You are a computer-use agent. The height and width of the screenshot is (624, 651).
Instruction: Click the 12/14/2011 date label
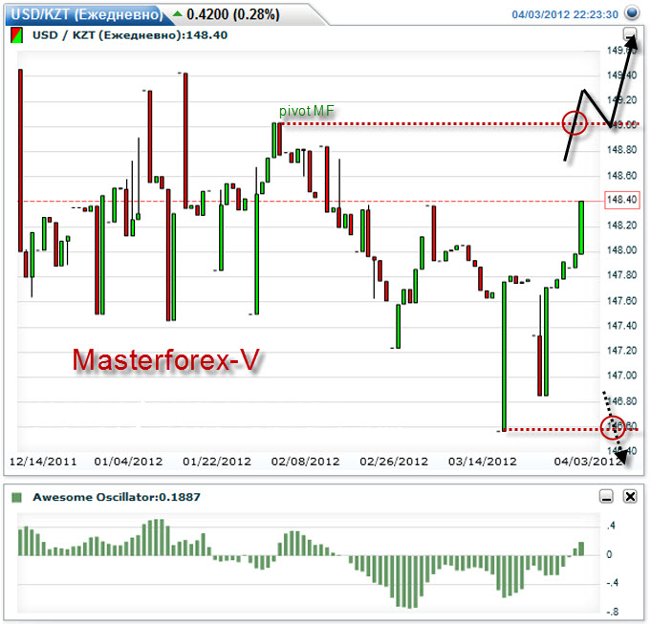pos(43,462)
